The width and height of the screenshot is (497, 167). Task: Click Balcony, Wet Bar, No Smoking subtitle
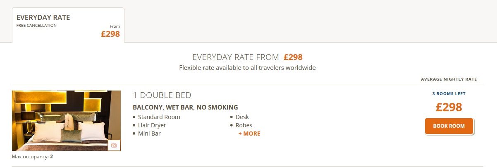(185, 107)
